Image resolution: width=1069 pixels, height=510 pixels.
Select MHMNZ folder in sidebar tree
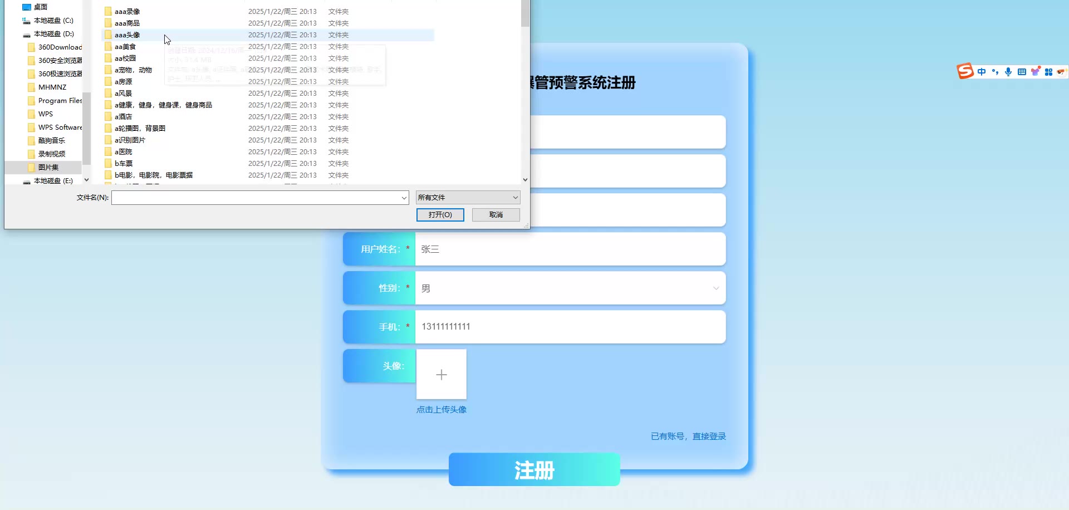[47, 87]
